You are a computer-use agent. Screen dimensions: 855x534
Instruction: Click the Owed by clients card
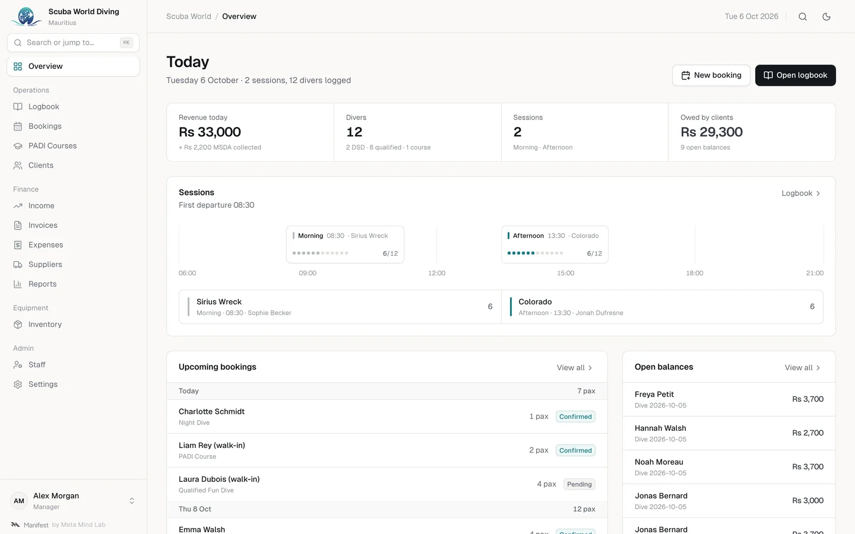pyautogui.click(x=752, y=132)
